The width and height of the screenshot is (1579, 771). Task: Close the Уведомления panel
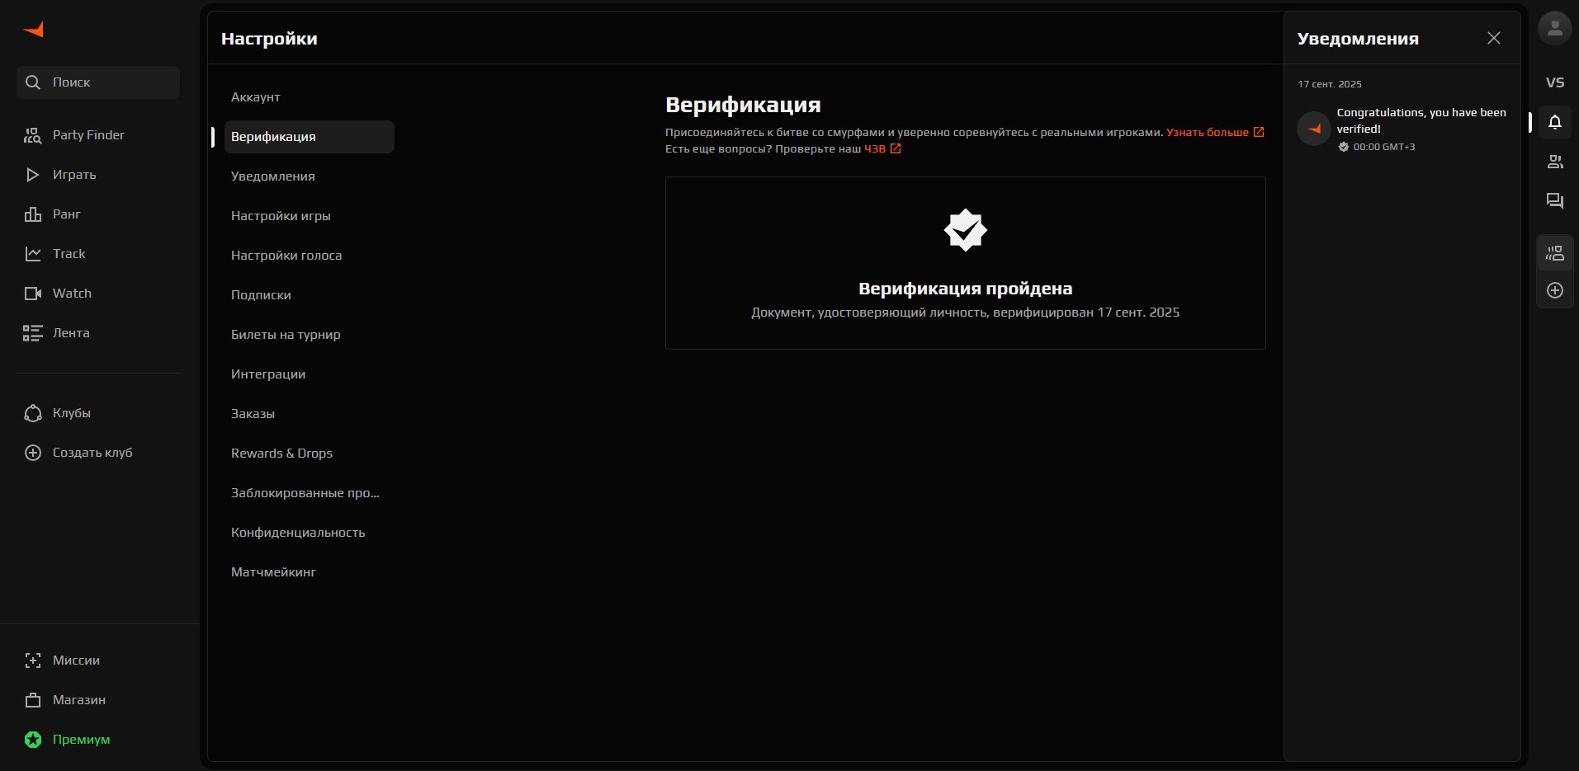1493,38
